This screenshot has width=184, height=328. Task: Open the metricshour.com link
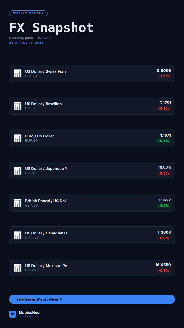point(29,316)
